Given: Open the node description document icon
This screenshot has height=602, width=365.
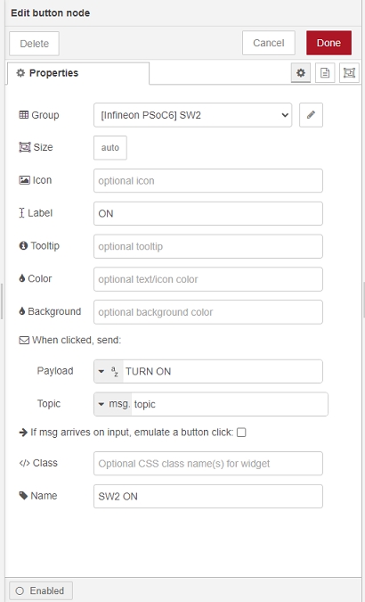Looking at the screenshot, I should tap(325, 72).
